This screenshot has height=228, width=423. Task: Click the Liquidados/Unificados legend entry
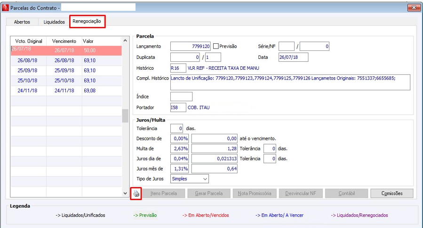click(80, 215)
